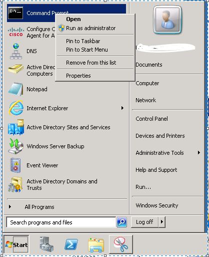Image resolution: width=209 pixels, height=257 pixels.
Task: Open Devices and Printers
Action: 160,136
